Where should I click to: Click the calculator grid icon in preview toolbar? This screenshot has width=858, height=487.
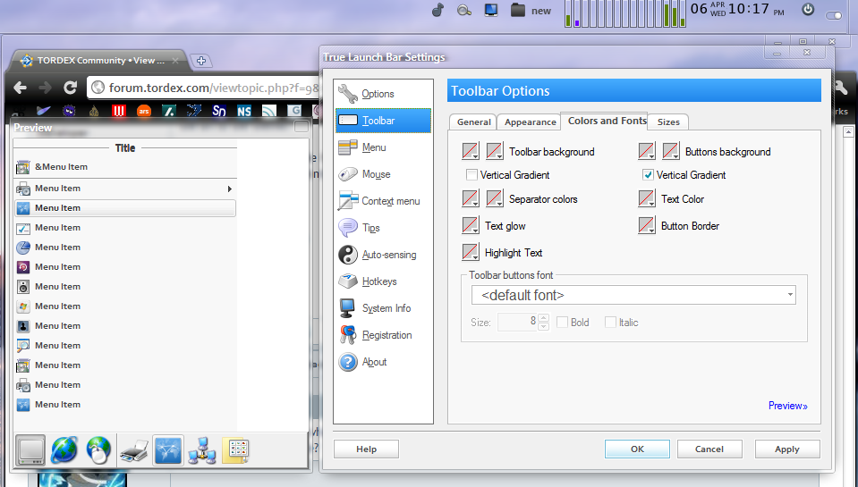pos(236,450)
